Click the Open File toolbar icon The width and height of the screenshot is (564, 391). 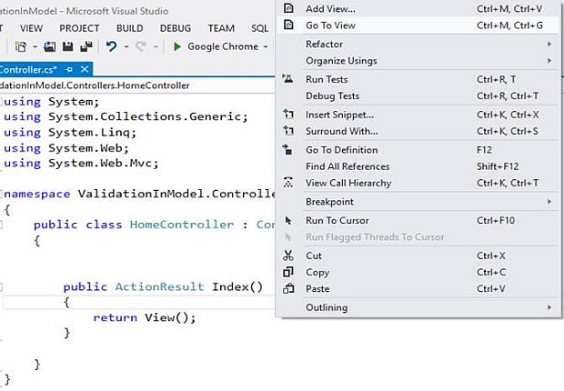click(x=50, y=46)
